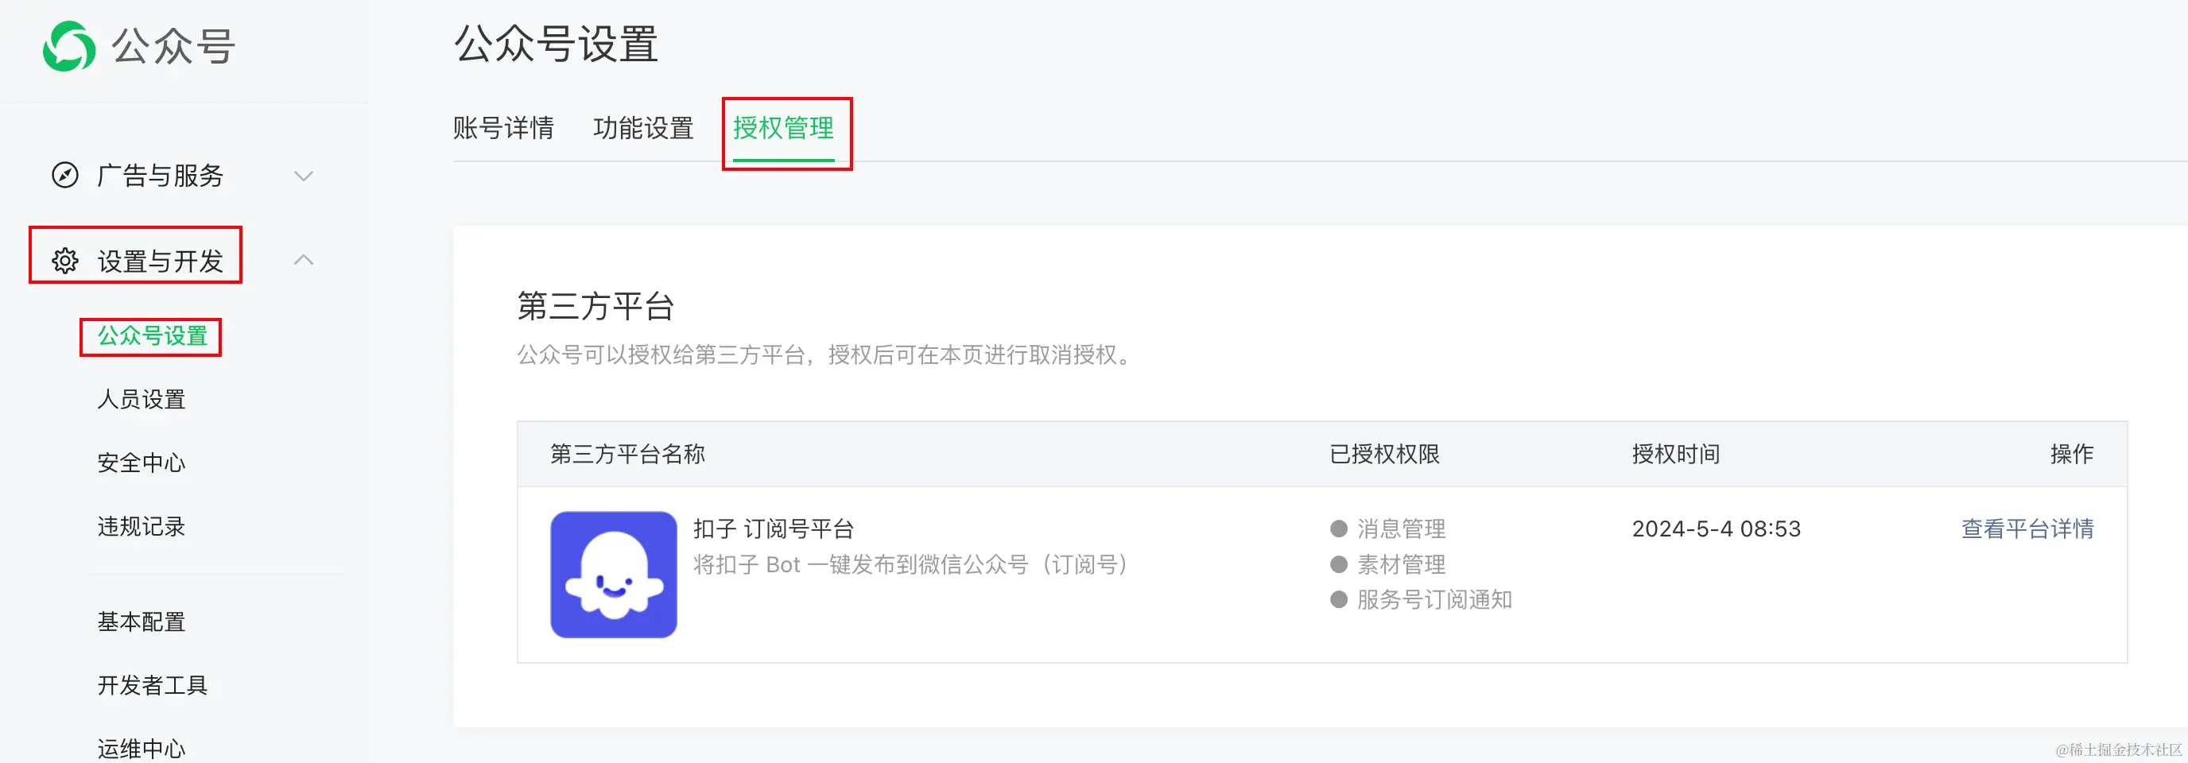
Task: Click the gray dot beside 消息管理
Action: point(1339,529)
